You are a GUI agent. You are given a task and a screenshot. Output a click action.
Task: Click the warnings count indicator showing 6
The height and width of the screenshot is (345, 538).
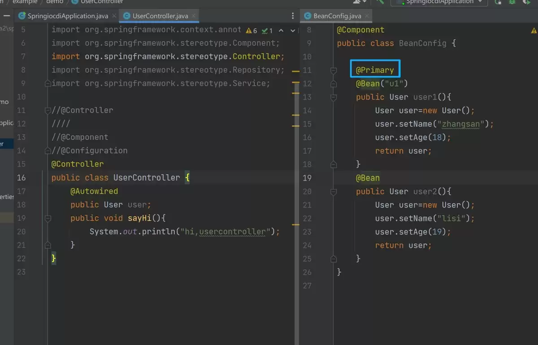point(252,30)
